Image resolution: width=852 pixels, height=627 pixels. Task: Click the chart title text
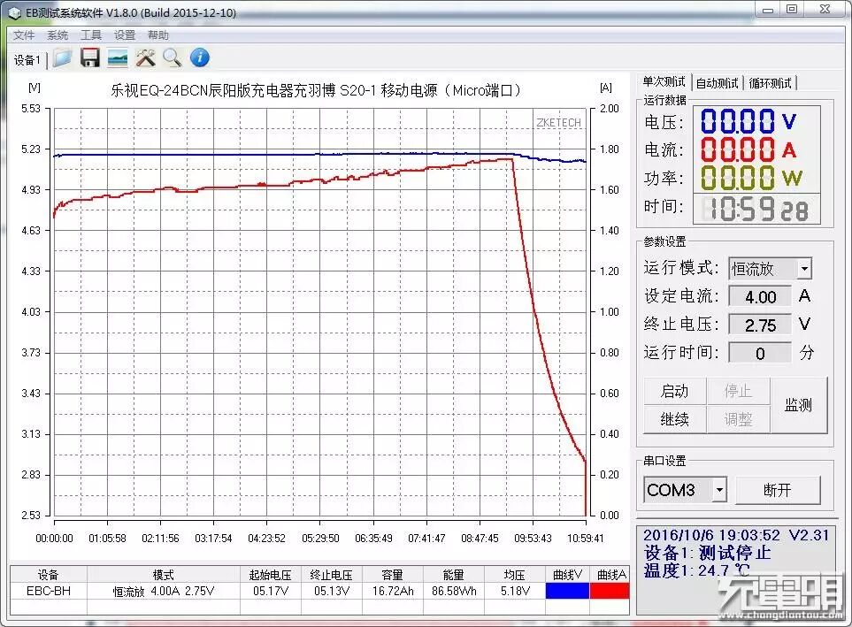(x=316, y=90)
